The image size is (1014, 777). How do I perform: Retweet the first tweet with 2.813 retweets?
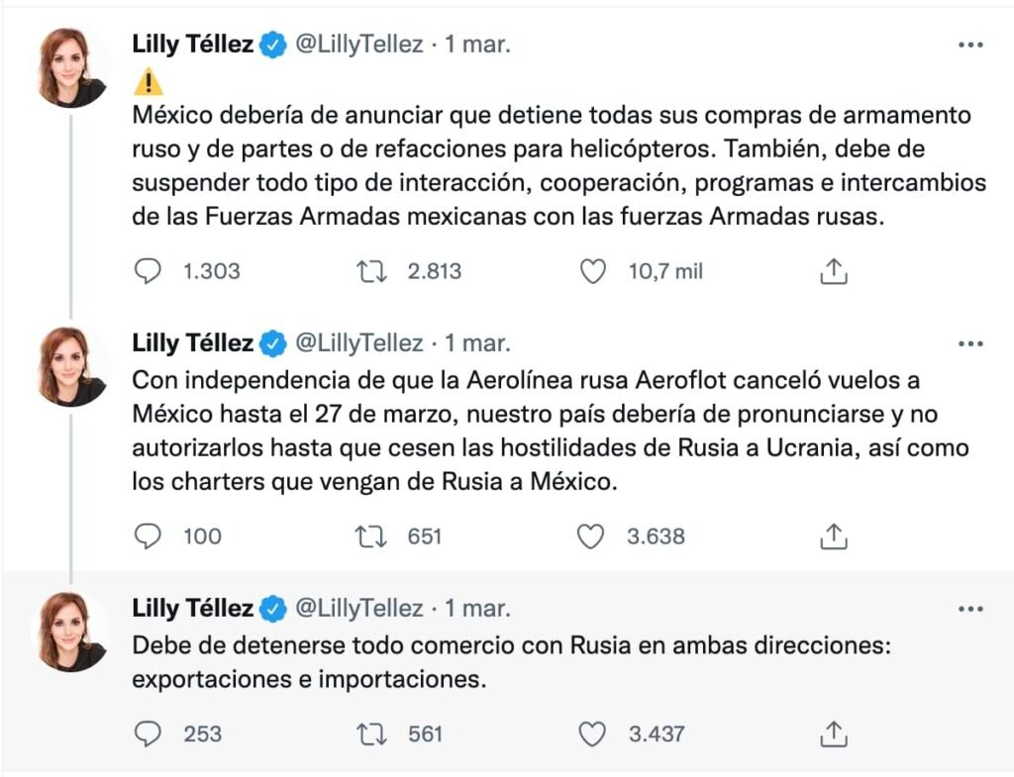371,270
